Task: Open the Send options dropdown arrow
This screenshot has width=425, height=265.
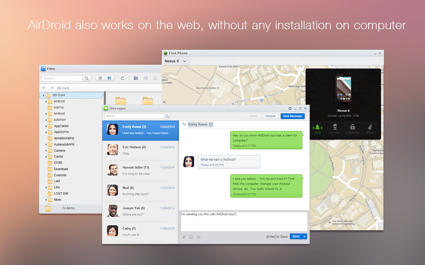Action: [x=304, y=237]
